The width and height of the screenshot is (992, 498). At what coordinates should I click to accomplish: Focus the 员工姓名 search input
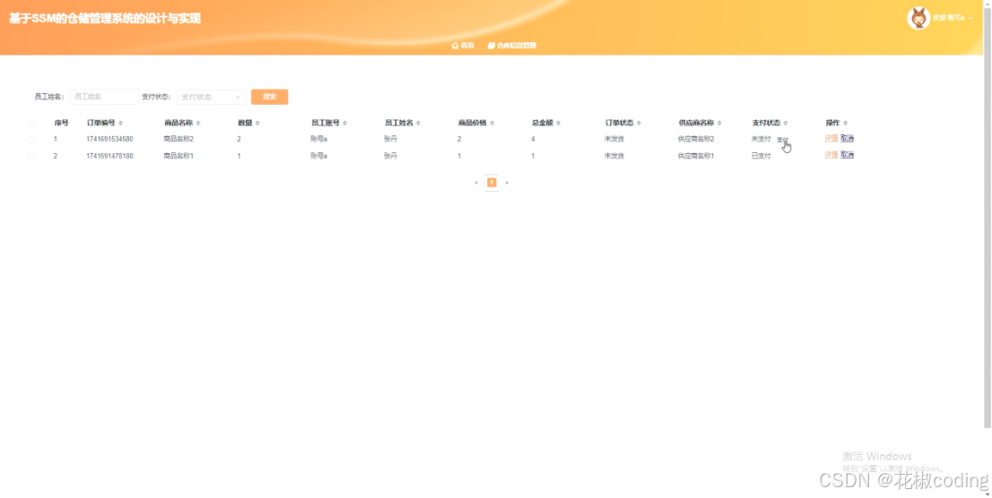pos(104,97)
